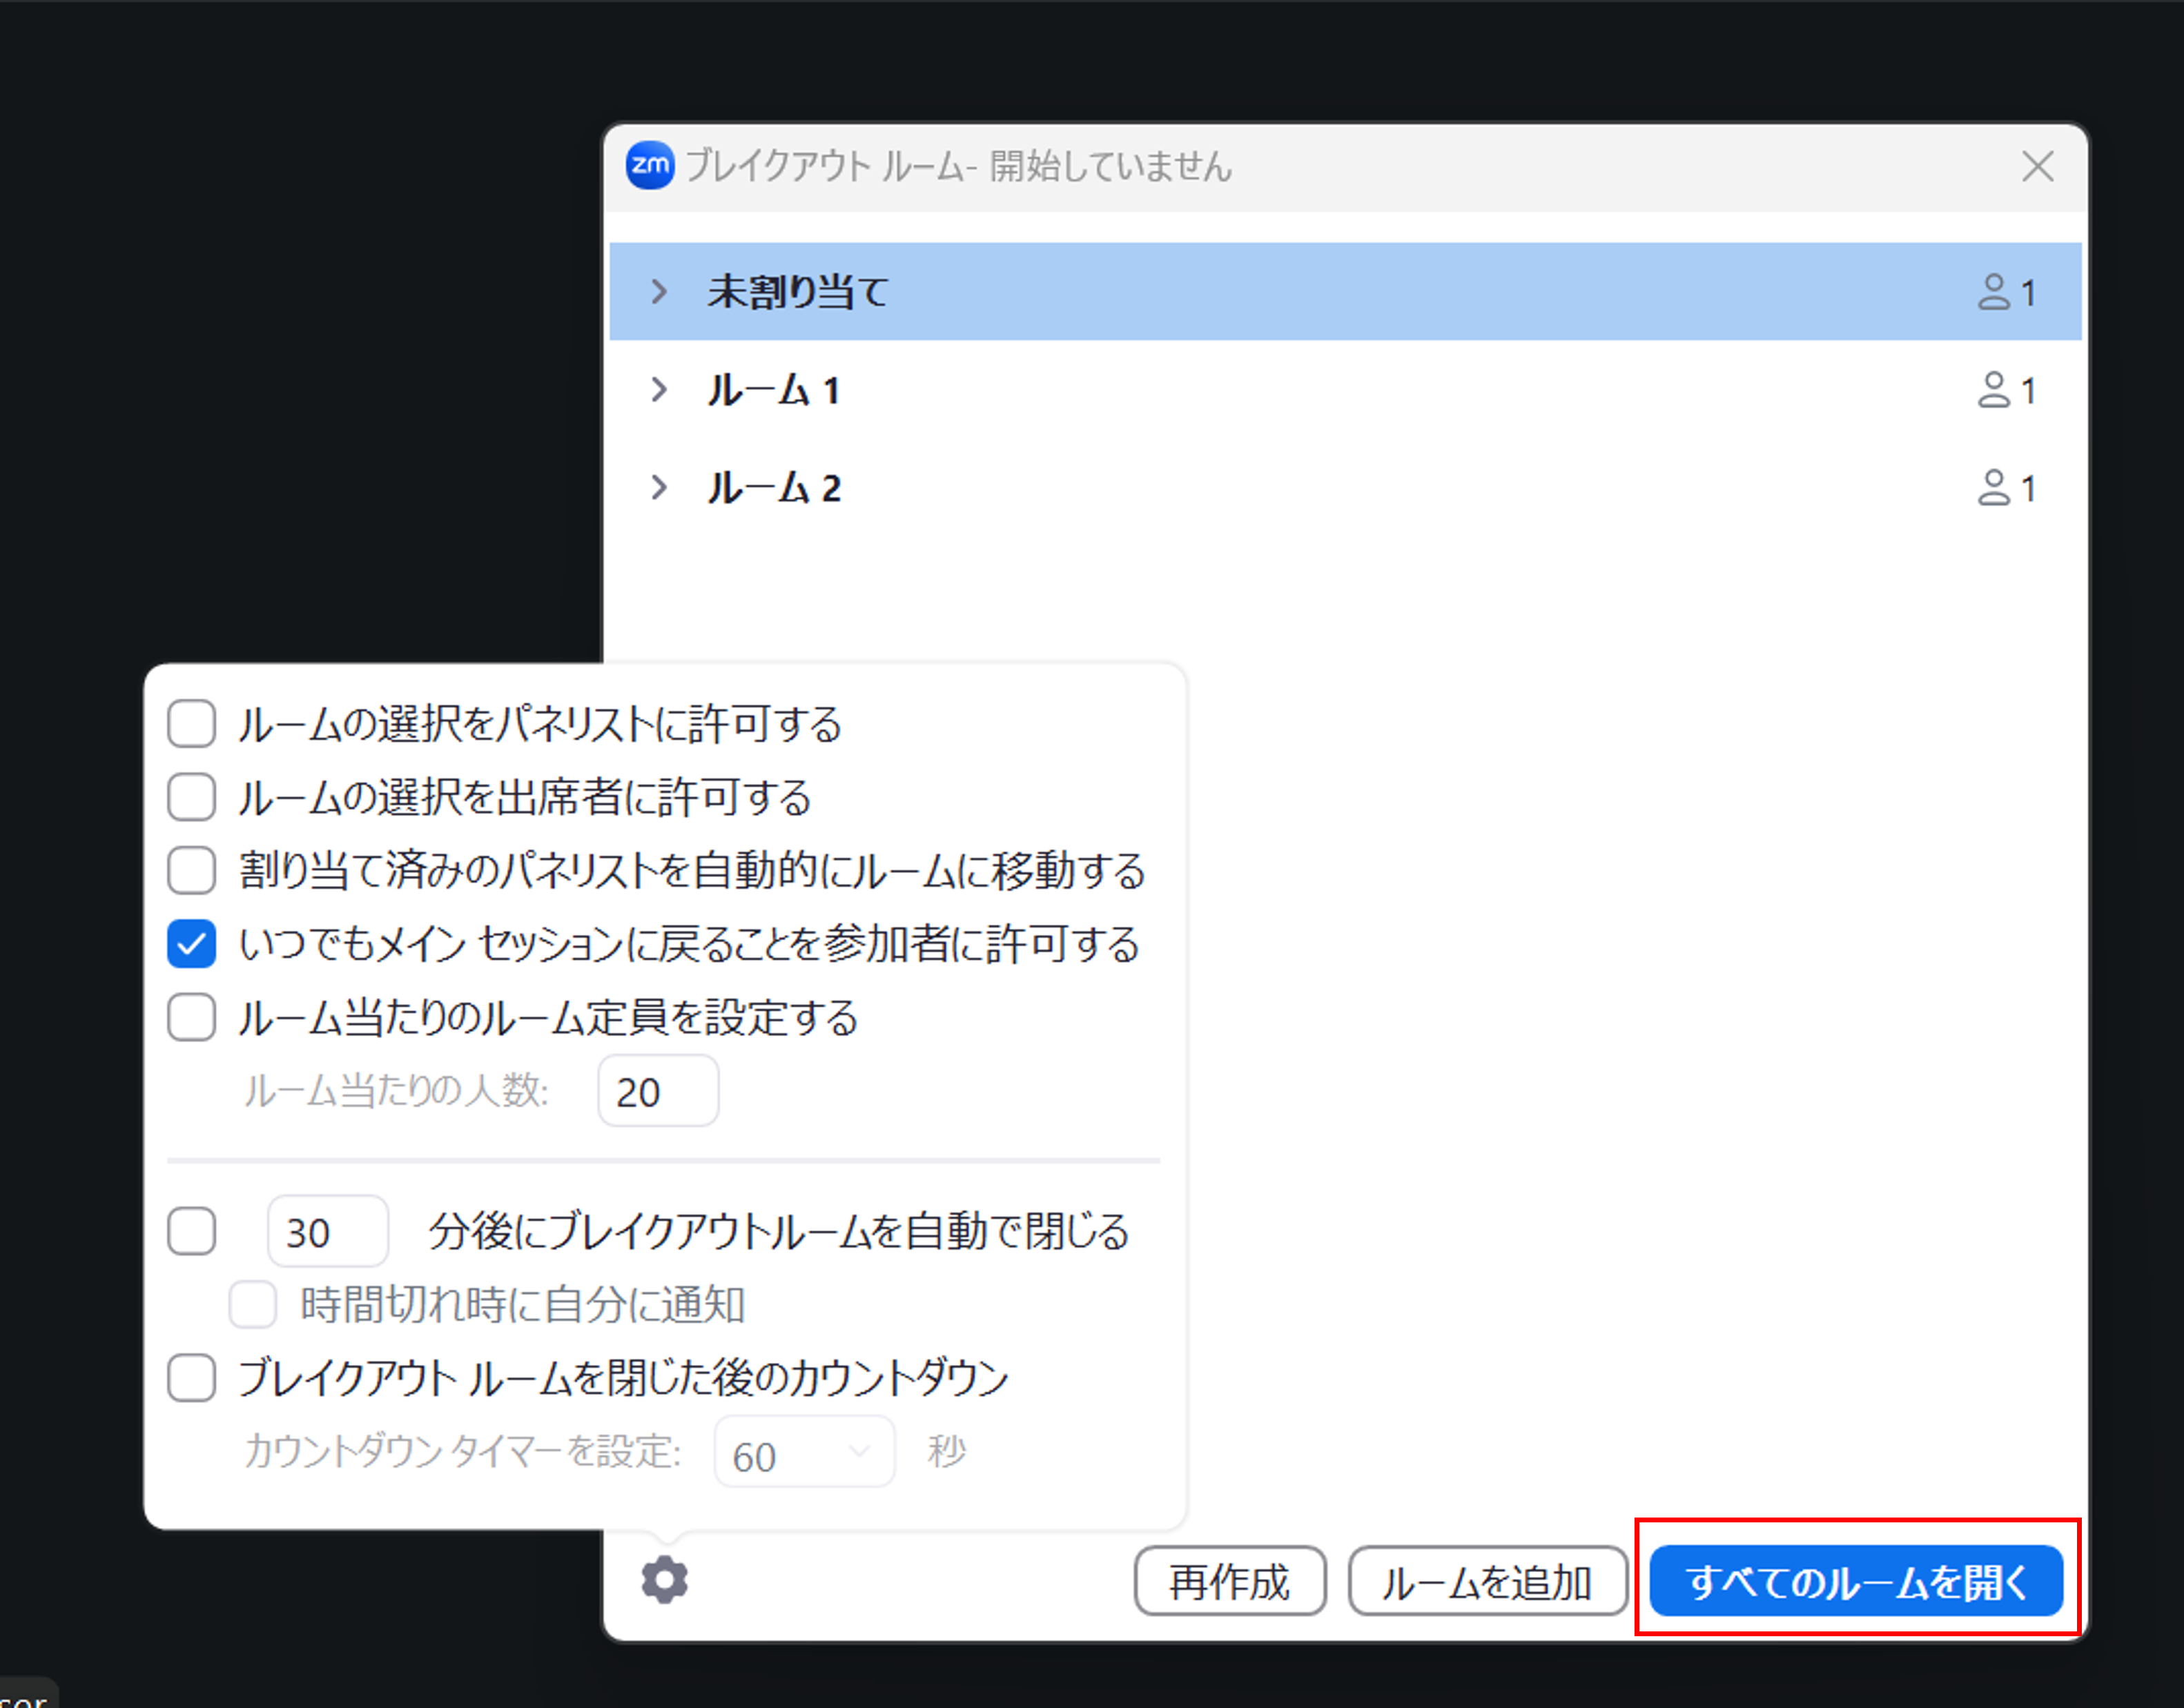Image resolution: width=2184 pixels, height=1708 pixels.
Task: Click 再作成 button
Action: [x=1230, y=1581]
